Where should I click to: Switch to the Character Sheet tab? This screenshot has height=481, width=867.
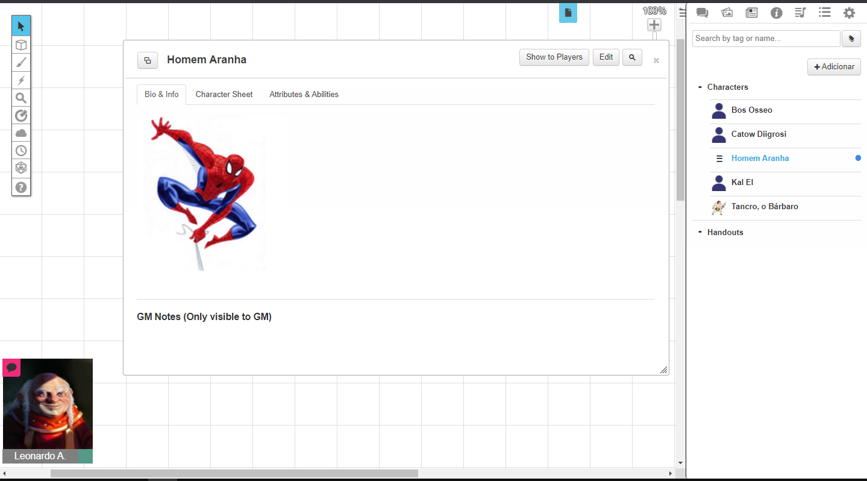pos(224,95)
